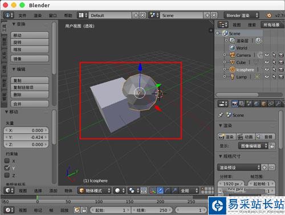The height and width of the screenshot is (215, 285).
Task: Open the 窗口 menu
Action: (53, 15)
